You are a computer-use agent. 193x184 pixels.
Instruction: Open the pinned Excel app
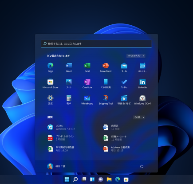point(87,67)
